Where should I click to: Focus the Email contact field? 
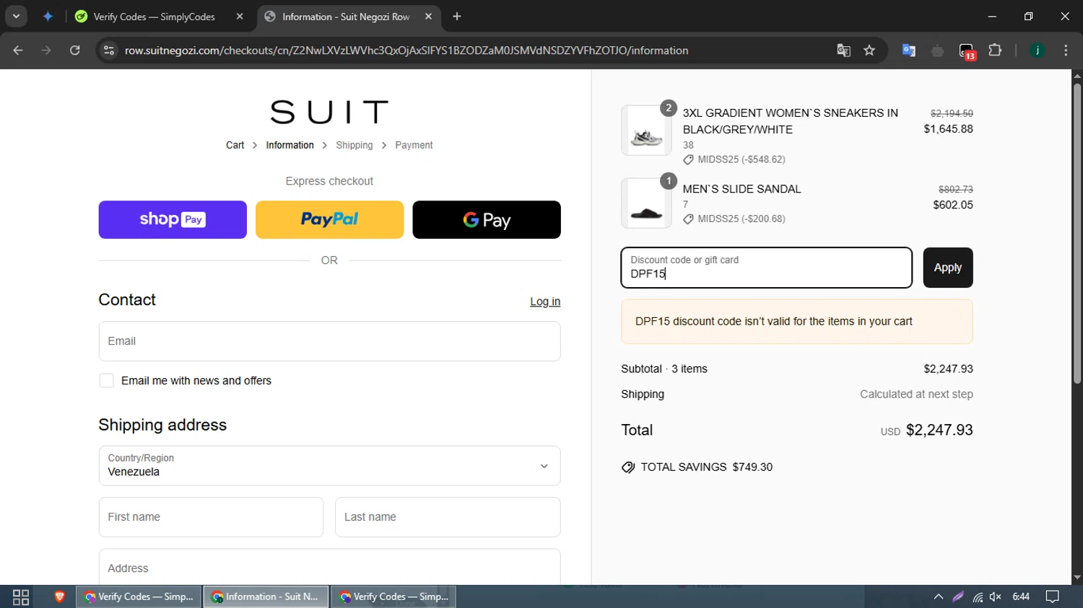[329, 341]
